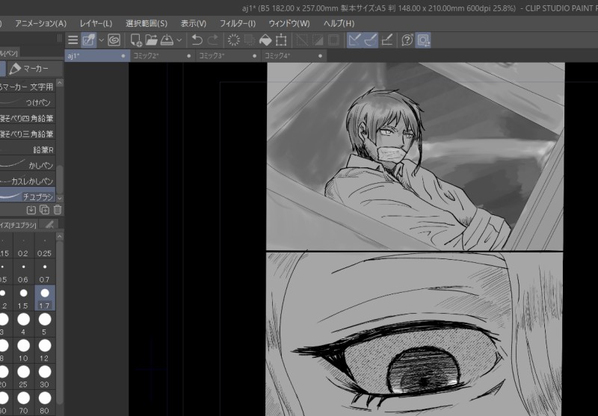Click the Fill bucket icon in command bar
Screen dimensions: 598x416
coord(265,40)
